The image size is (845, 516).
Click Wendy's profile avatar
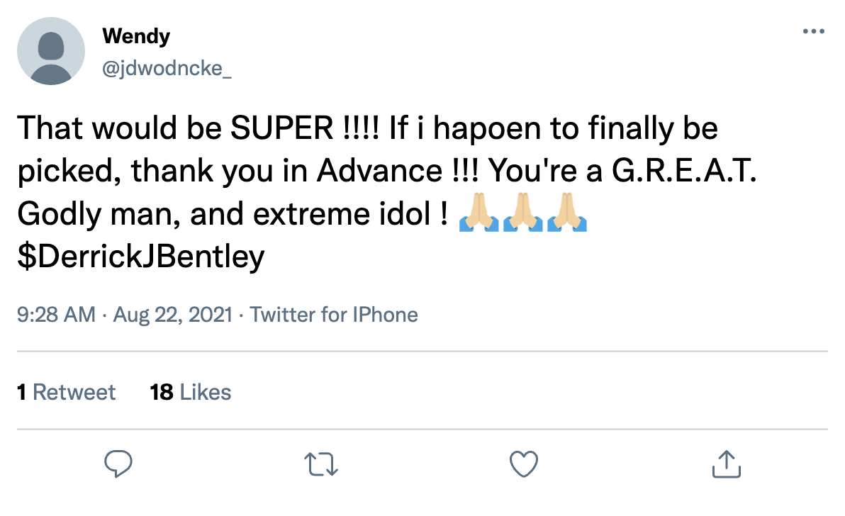point(51,51)
